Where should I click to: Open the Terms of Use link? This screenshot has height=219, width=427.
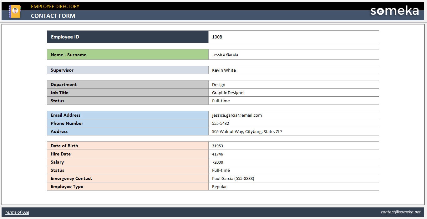pos(17,212)
